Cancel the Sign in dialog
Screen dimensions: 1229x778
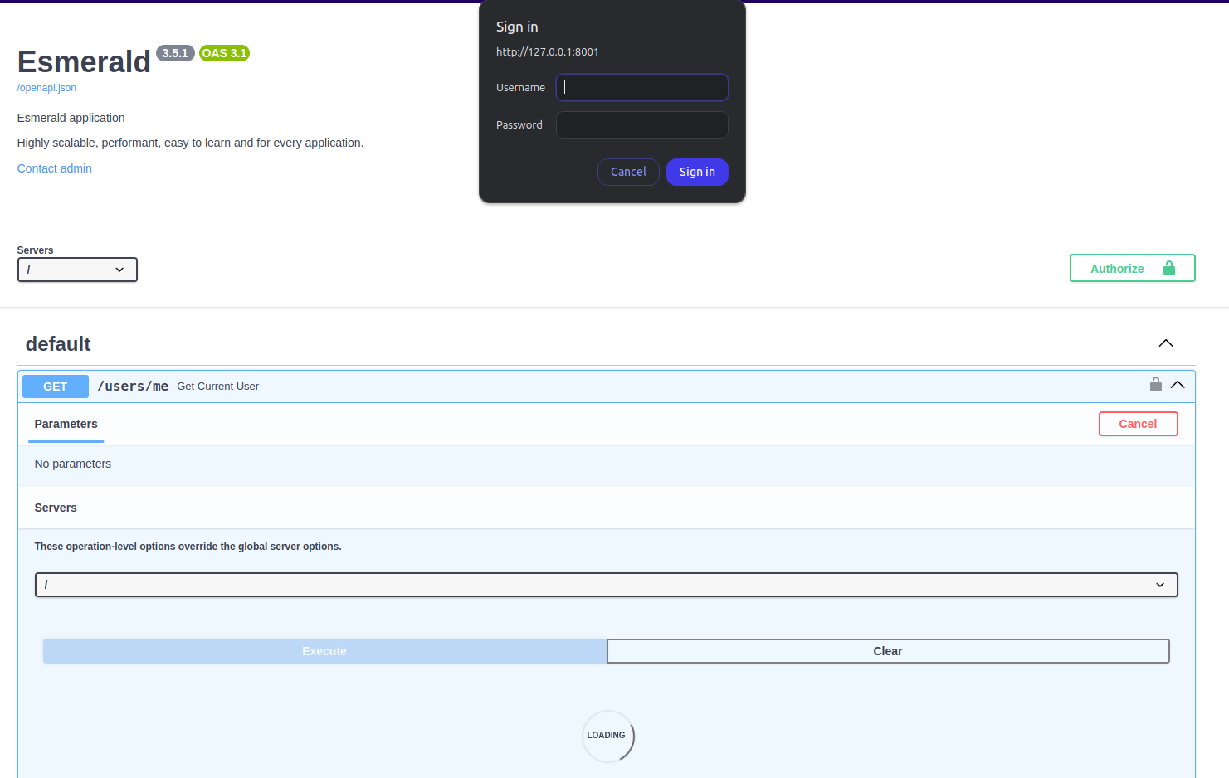(628, 172)
